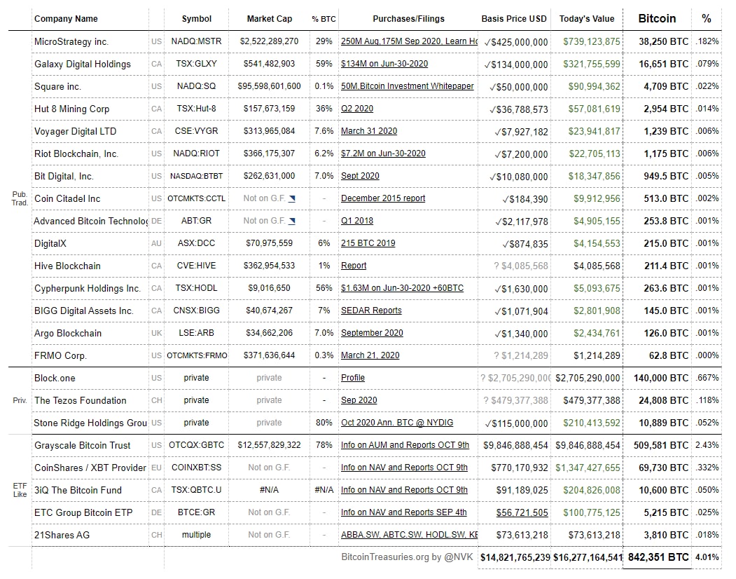Open the 21Shares 'ABBA.SW, ABTC.SW, HODL.SW' link
The height and width of the screenshot is (579, 736).
(409, 535)
